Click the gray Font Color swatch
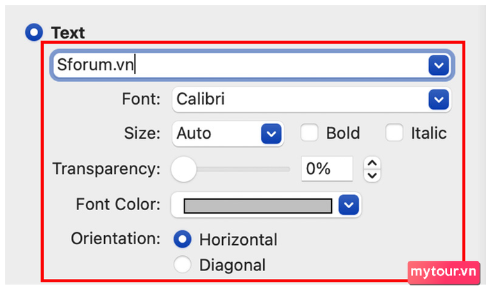Screen dimensions: 486x292 (258, 206)
